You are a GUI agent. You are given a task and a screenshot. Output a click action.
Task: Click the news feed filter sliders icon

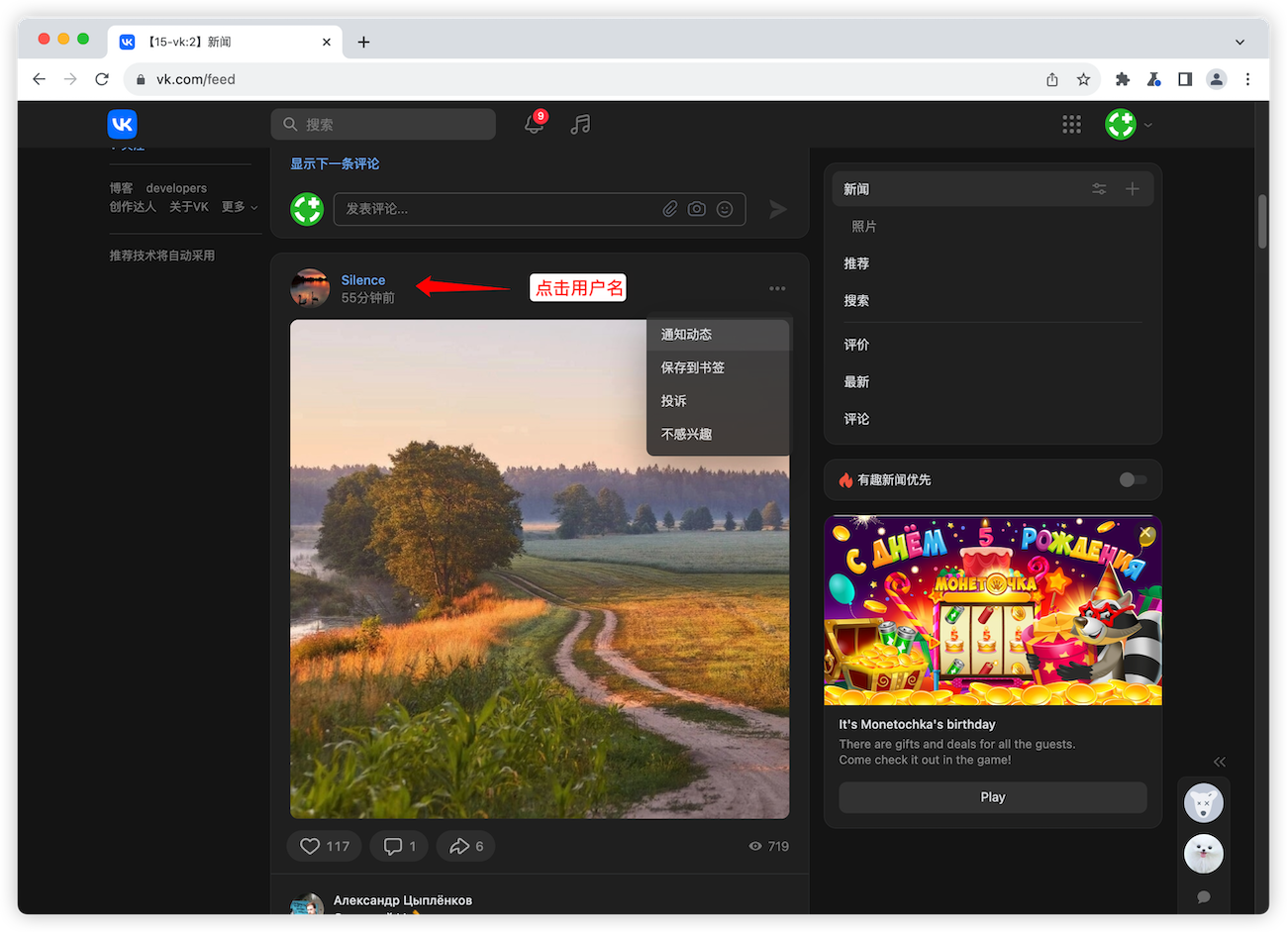coord(1099,189)
